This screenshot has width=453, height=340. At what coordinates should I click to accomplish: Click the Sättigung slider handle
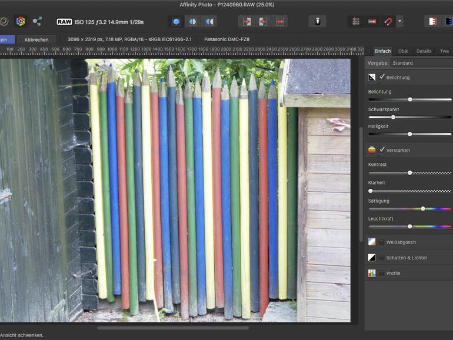point(422,209)
